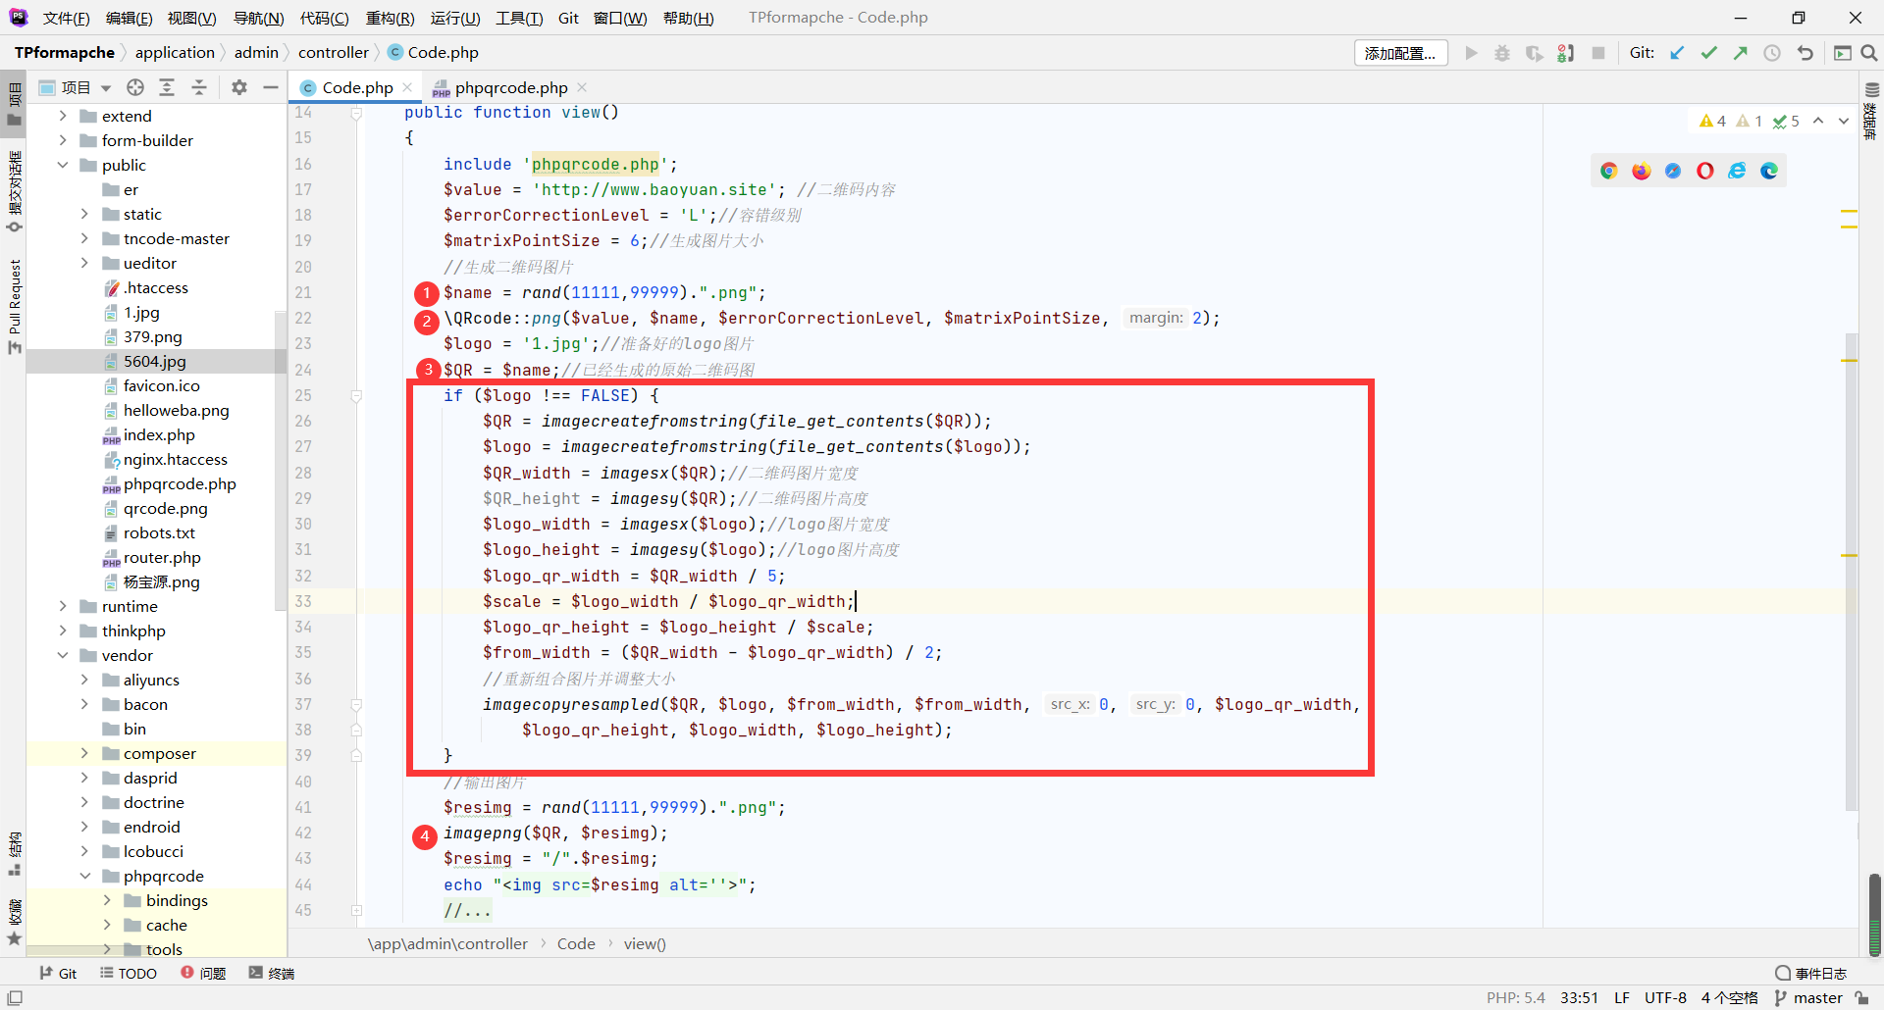Click Git Update Project arrow icon
The height and width of the screenshot is (1010, 1884).
click(x=1677, y=53)
